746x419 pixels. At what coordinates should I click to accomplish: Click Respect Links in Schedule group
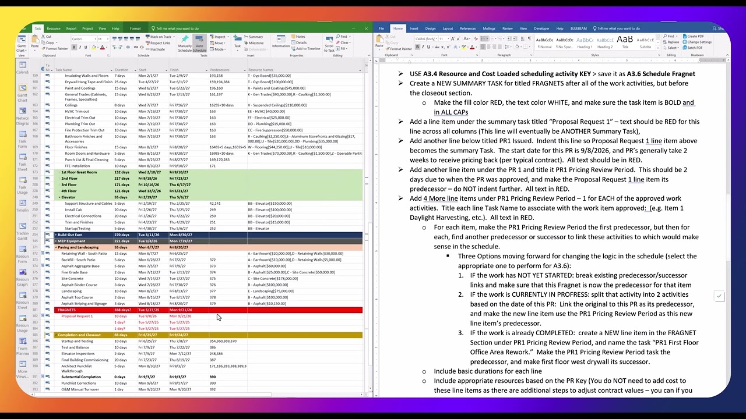tap(158, 42)
